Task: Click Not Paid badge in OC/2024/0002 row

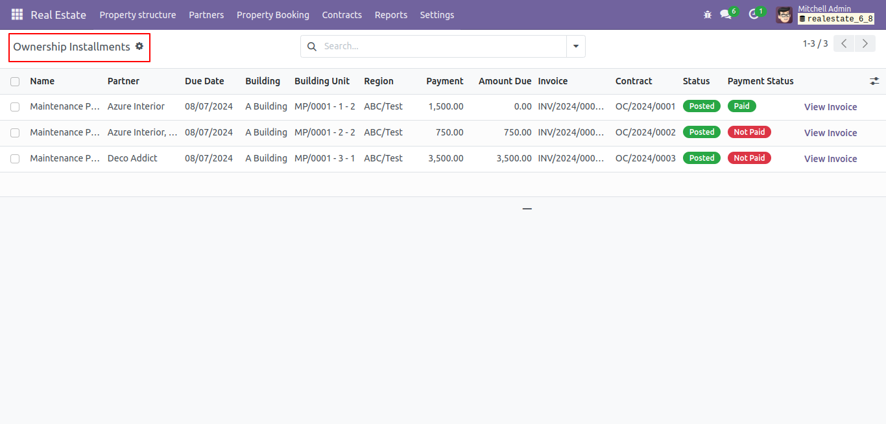Action: [749, 132]
